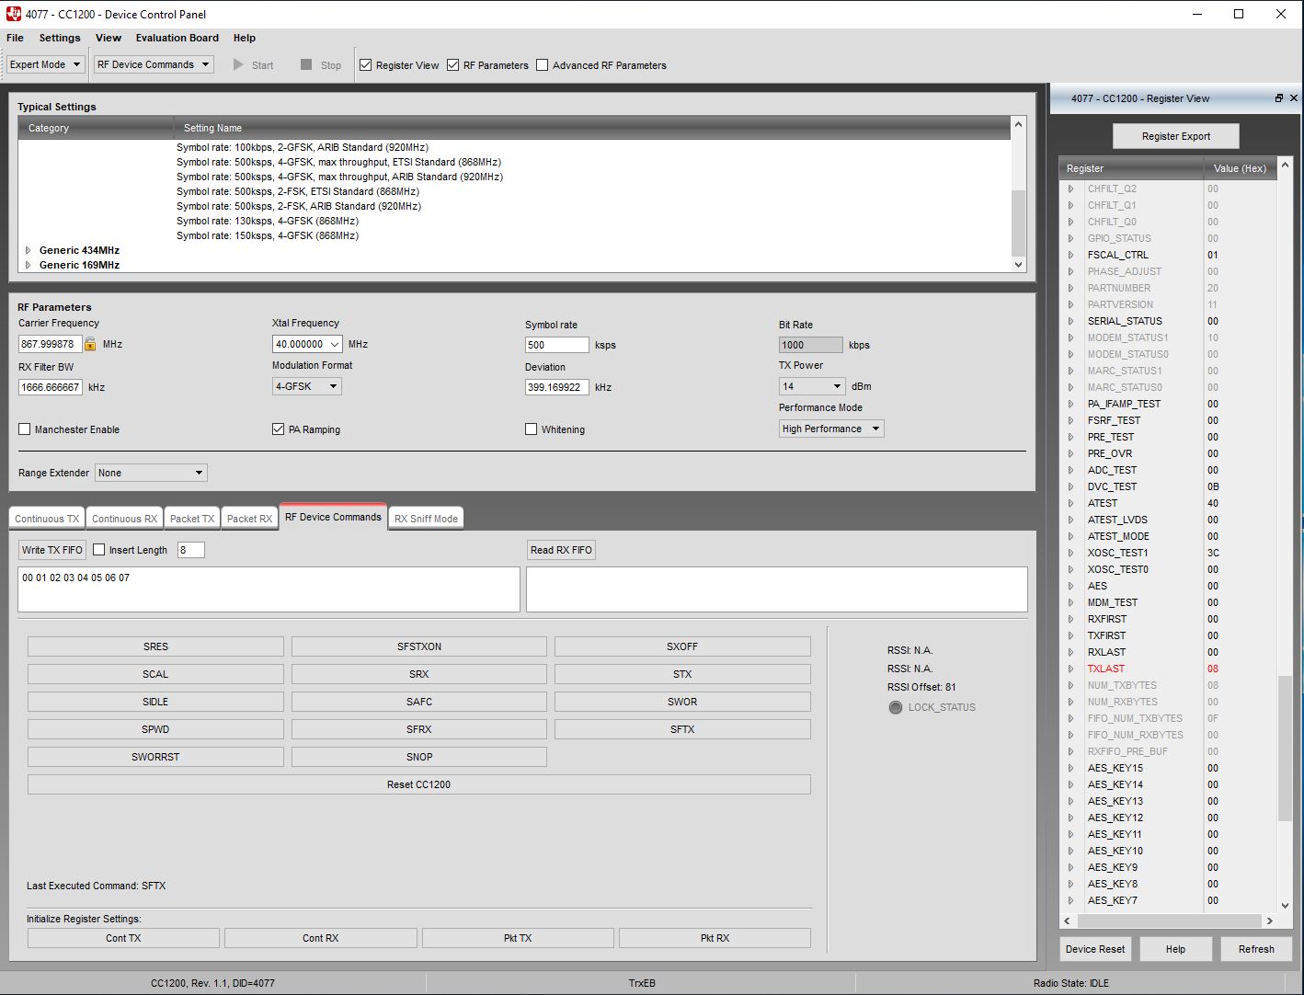Click Symbol rate input field
Screen dimensions: 1304x995
pyautogui.click(x=556, y=345)
